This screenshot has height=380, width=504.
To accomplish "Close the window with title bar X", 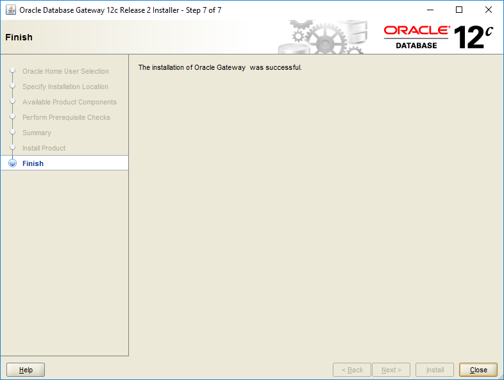I will tap(488, 10).
